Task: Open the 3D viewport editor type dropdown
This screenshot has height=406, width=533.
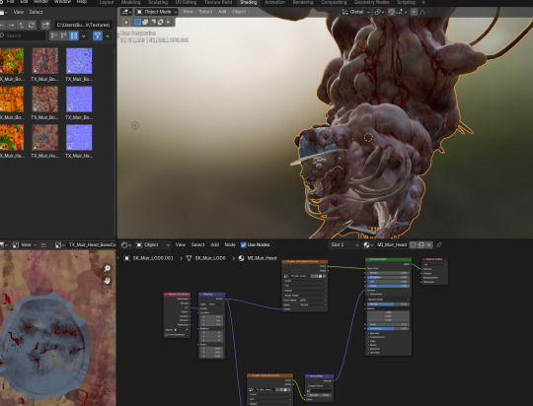Action: click(x=126, y=12)
